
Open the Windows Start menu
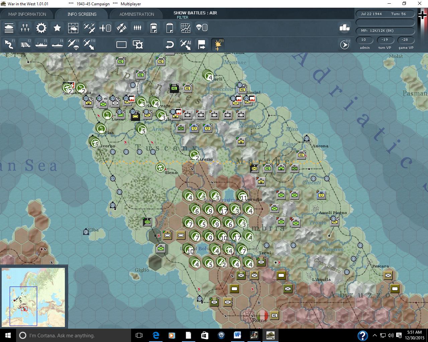pyautogui.click(x=8, y=335)
